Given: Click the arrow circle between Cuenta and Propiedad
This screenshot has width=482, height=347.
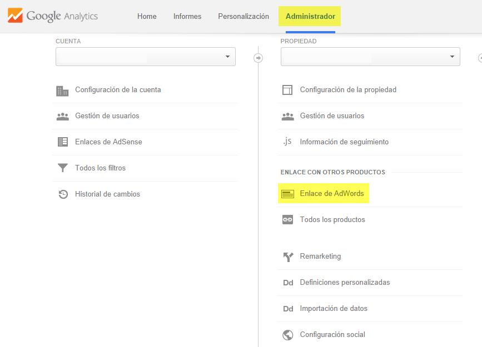Looking at the screenshot, I should 258,58.
